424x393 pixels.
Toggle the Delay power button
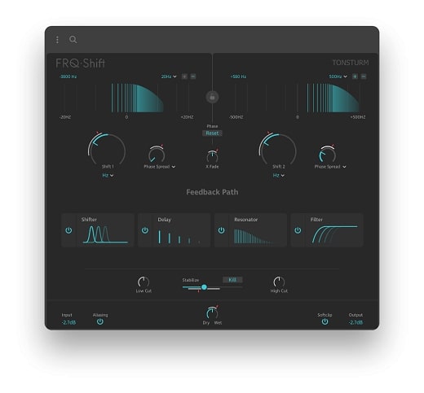(x=145, y=230)
